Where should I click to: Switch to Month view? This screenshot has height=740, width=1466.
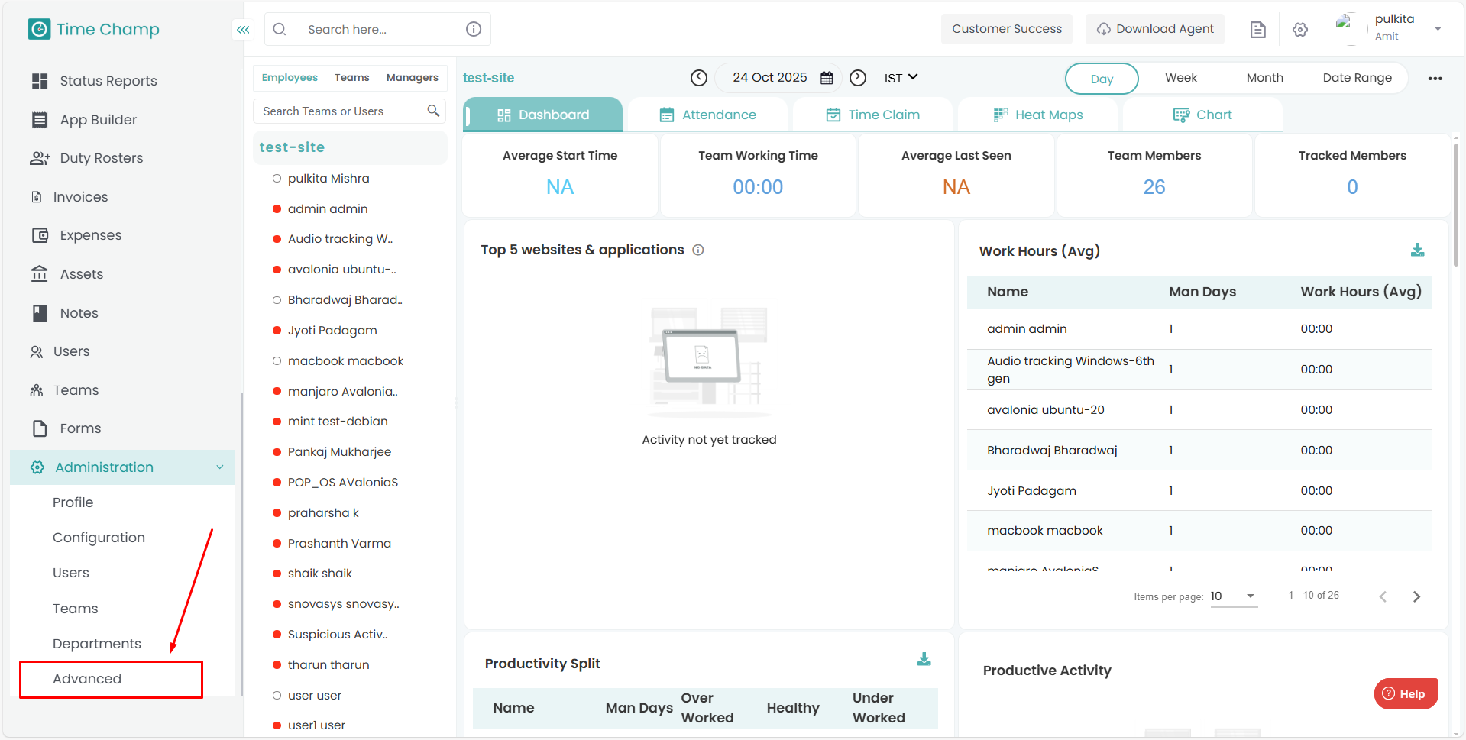[x=1264, y=78]
